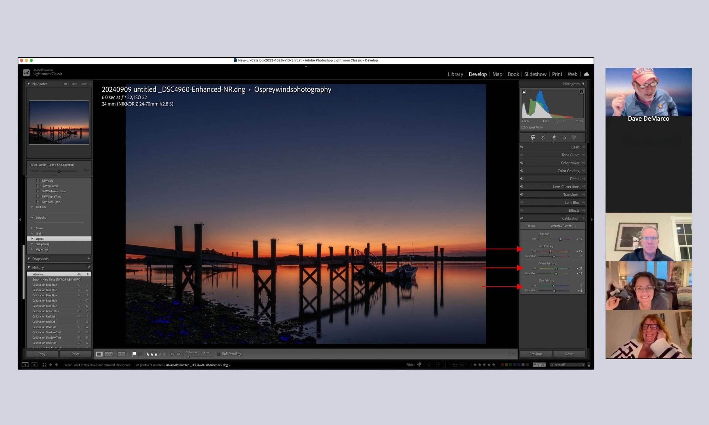Open the Masking tool panel
The image size is (709, 425).
[x=573, y=137]
